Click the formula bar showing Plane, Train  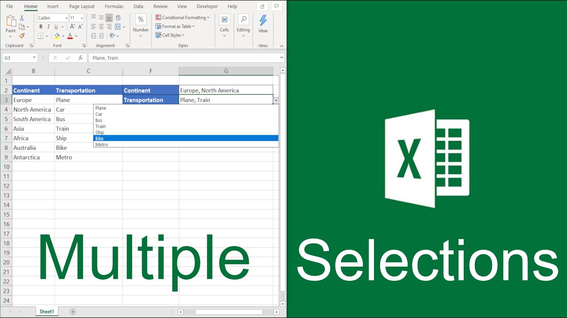186,58
